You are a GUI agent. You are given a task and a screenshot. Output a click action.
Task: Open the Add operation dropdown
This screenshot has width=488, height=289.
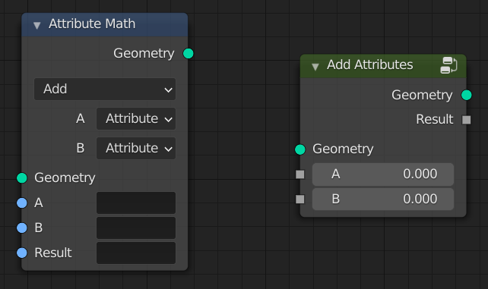105,89
